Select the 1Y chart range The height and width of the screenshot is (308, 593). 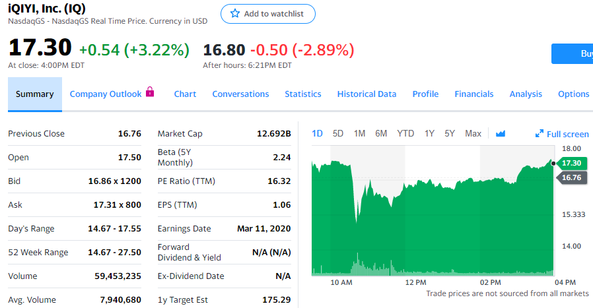pos(429,134)
